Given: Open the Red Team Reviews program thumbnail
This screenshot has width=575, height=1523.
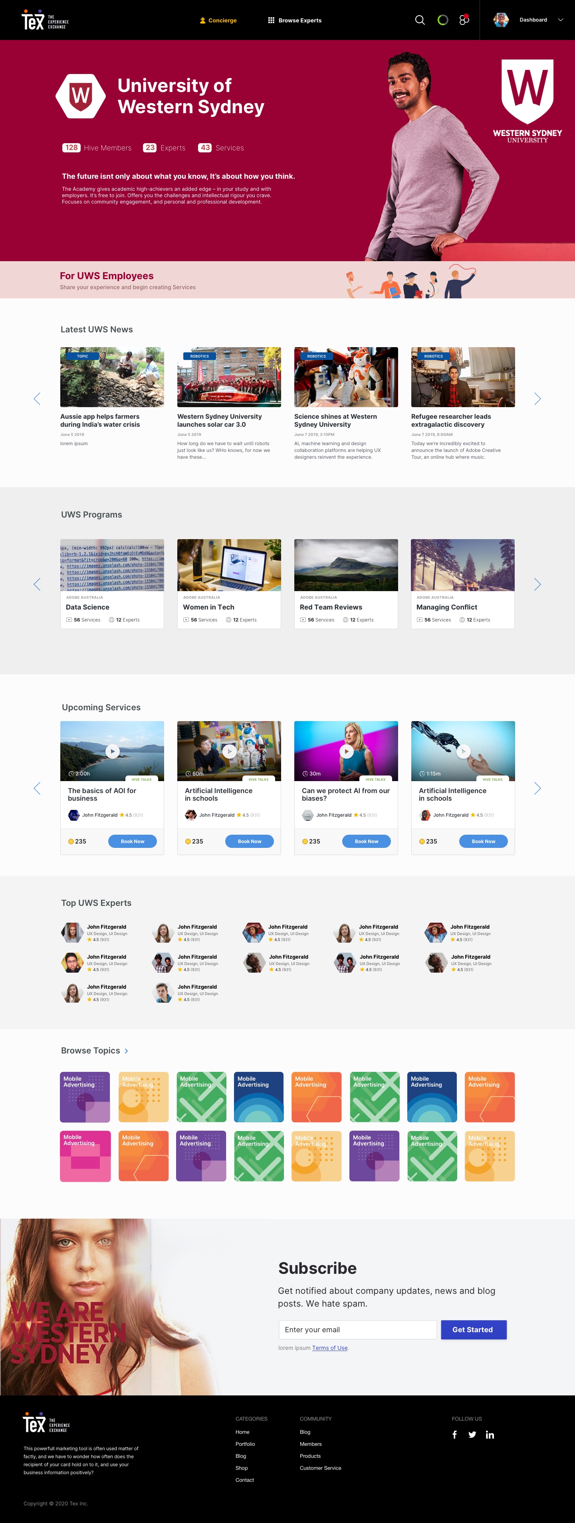Looking at the screenshot, I should coord(346,565).
